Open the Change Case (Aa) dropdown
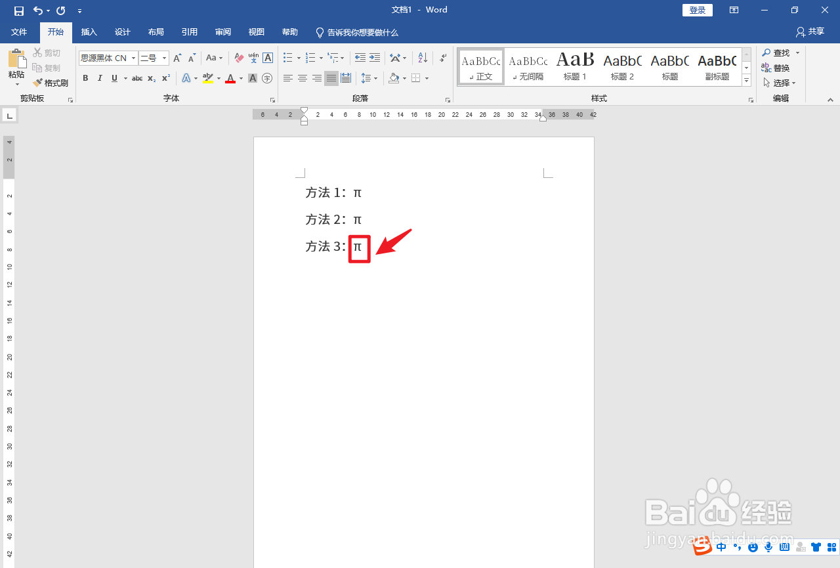840x568 pixels. tap(214, 58)
